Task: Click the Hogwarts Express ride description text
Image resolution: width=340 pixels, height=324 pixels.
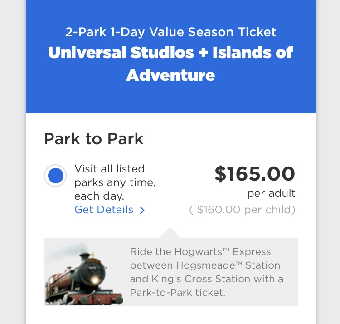Action: coord(206,272)
